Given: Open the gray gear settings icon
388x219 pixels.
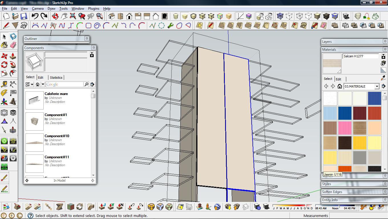Looking at the screenshot, I should click(13, 158).
